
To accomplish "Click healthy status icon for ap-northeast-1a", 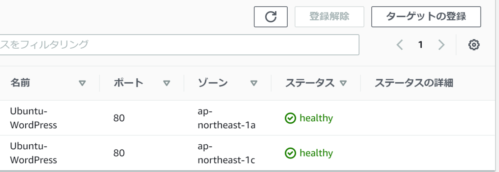I will tap(290, 118).
